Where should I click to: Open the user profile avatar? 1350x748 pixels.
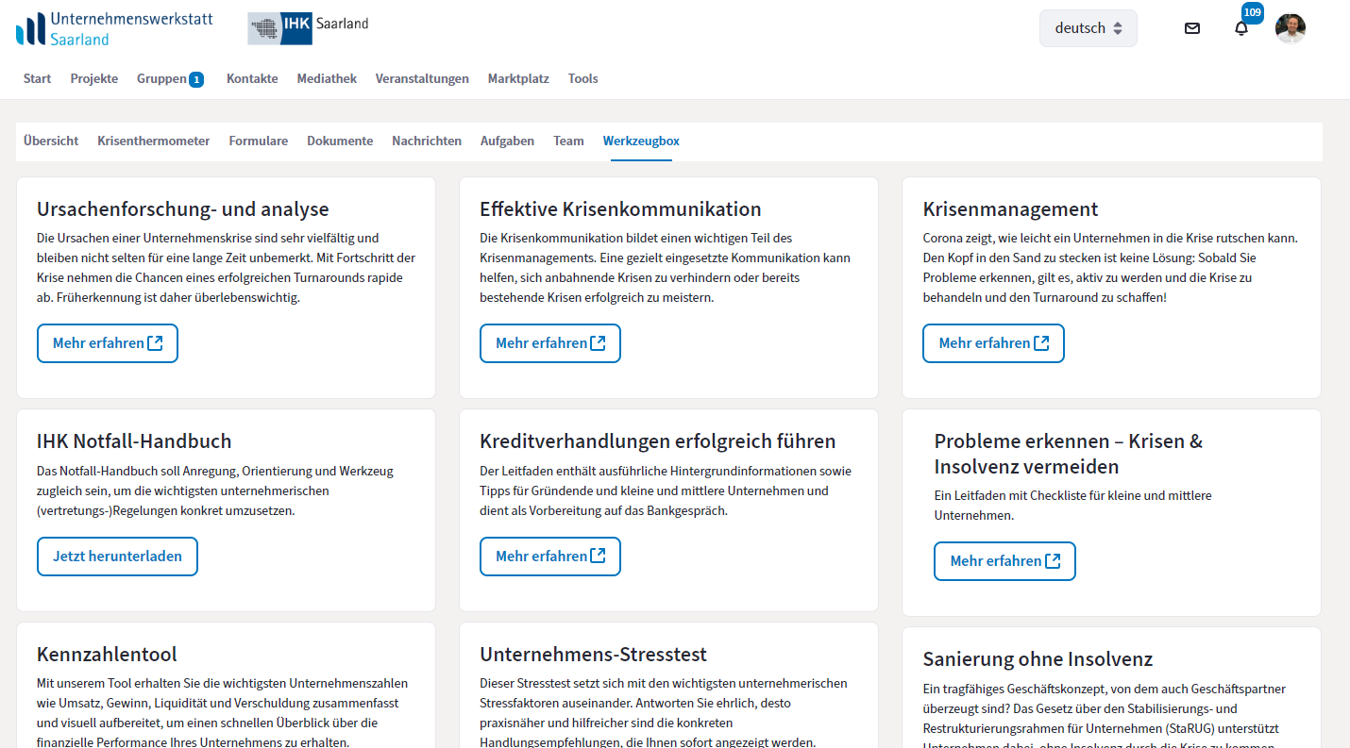(x=1290, y=28)
